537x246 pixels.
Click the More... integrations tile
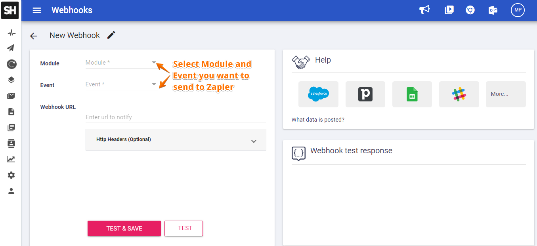pos(505,94)
